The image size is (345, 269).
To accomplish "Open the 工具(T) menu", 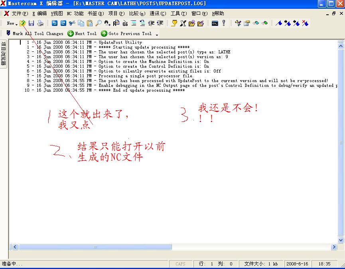I will (179, 14).
